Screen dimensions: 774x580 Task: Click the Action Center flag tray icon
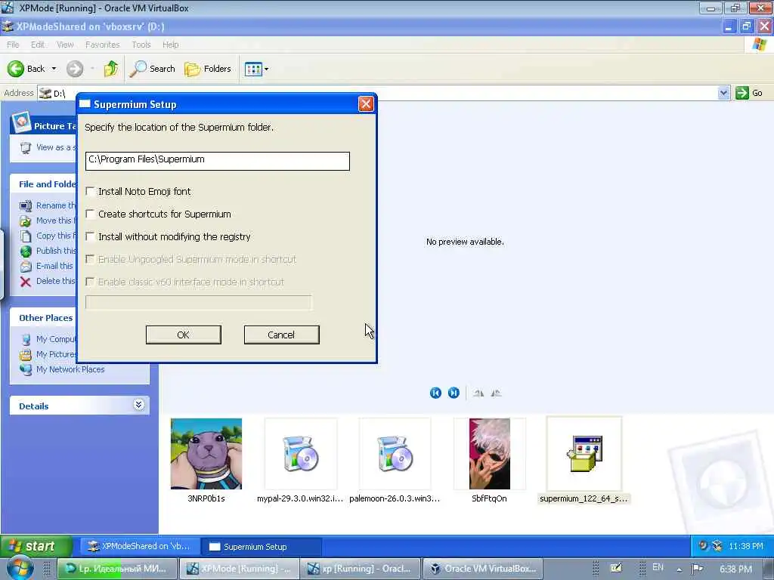click(697, 569)
